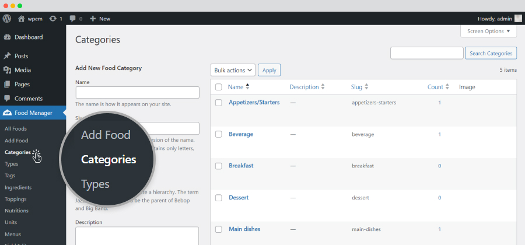Image resolution: width=525 pixels, height=245 pixels.
Task: Sort by Name using its arrows
Action: [247, 87]
